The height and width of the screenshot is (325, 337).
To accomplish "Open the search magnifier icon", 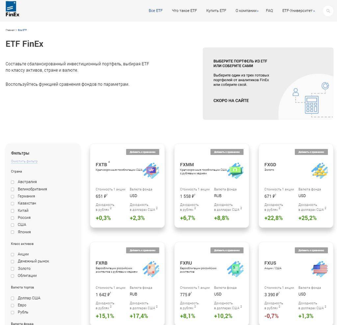I will 328,11.
